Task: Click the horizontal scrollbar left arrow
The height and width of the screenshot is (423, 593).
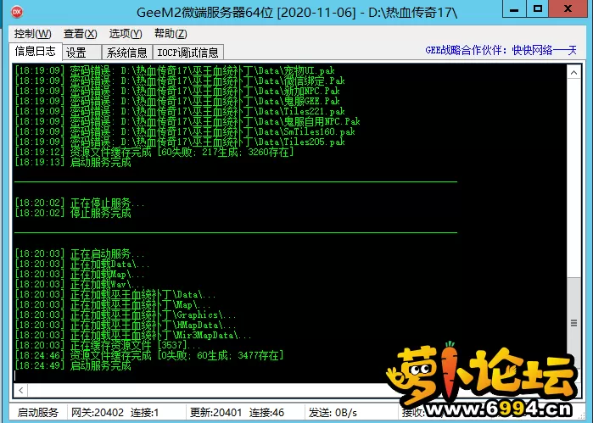Action: click(x=21, y=390)
